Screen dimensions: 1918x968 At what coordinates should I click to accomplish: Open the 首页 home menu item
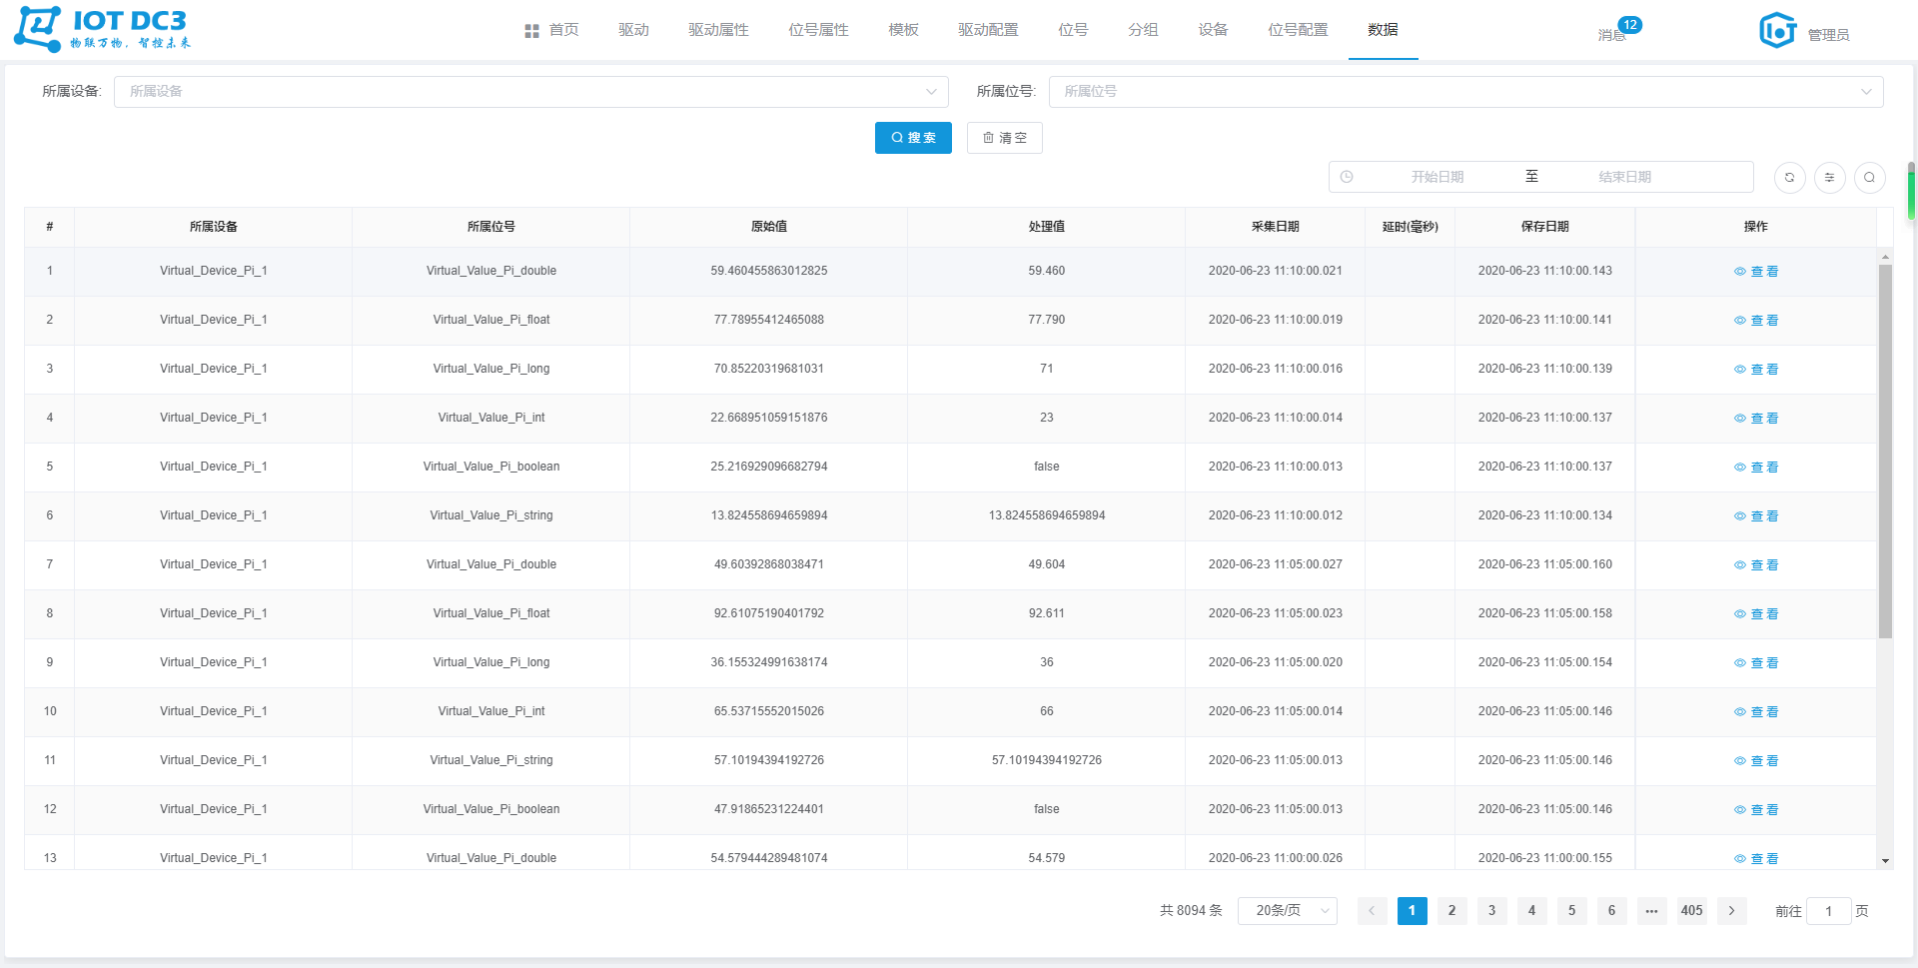(551, 30)
